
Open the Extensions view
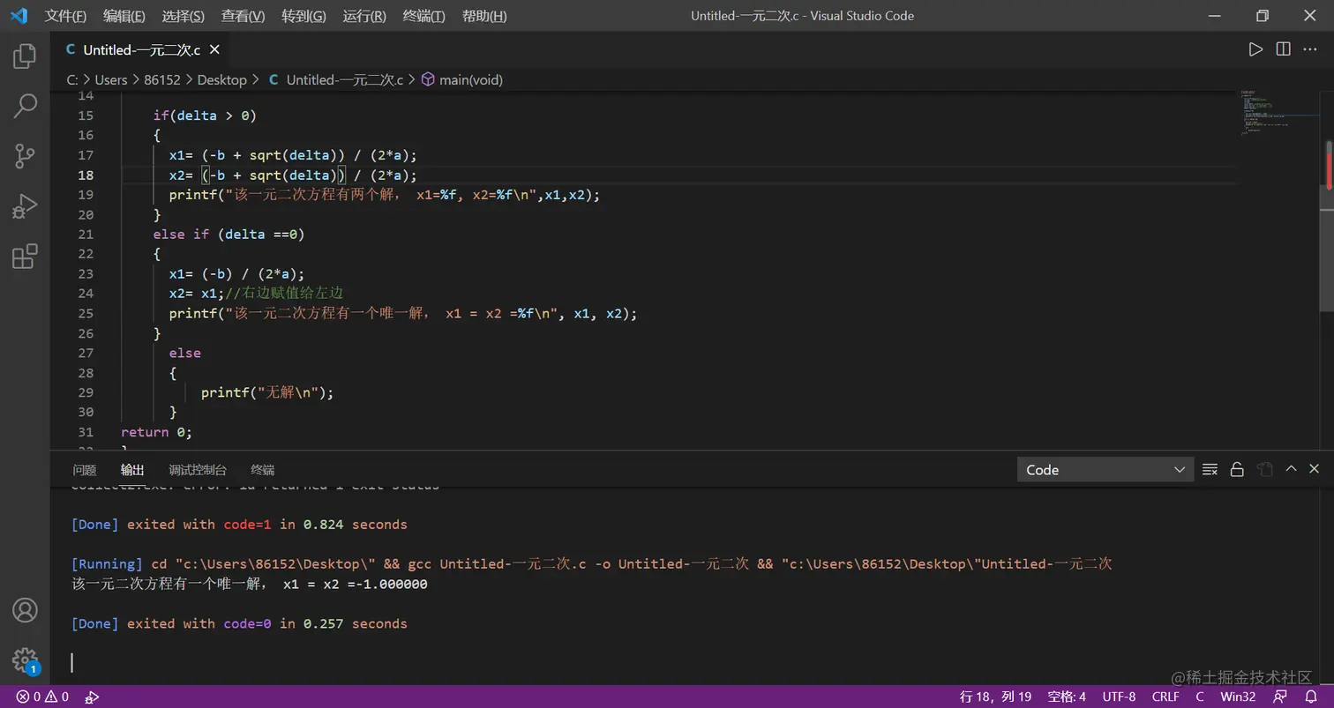coord(25,257)
